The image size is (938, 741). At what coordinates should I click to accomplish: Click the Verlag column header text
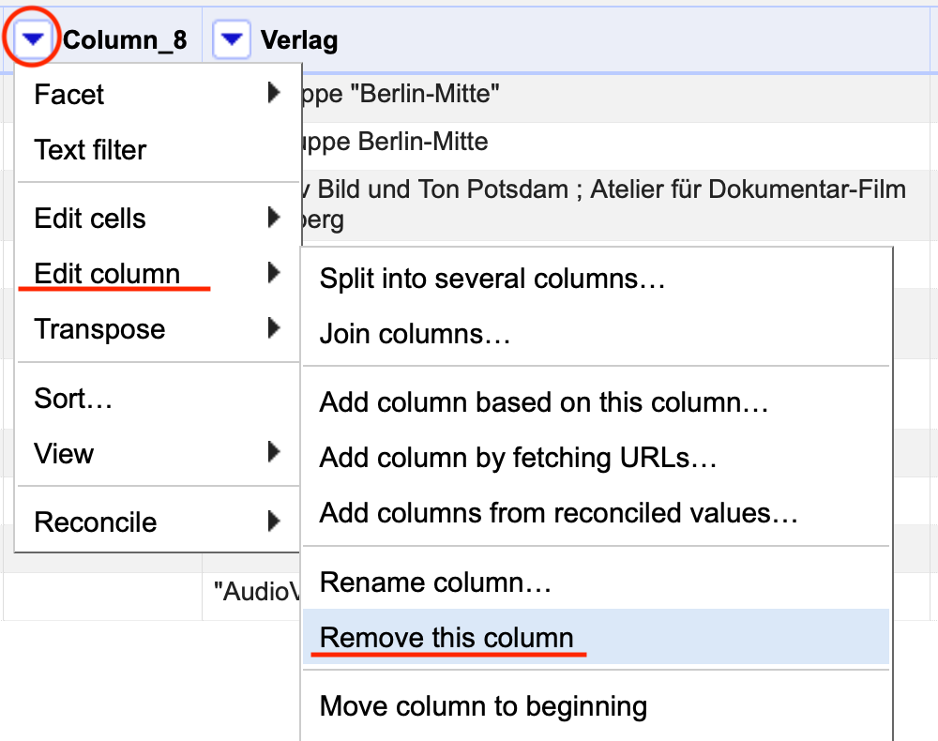tap(299, 39)
